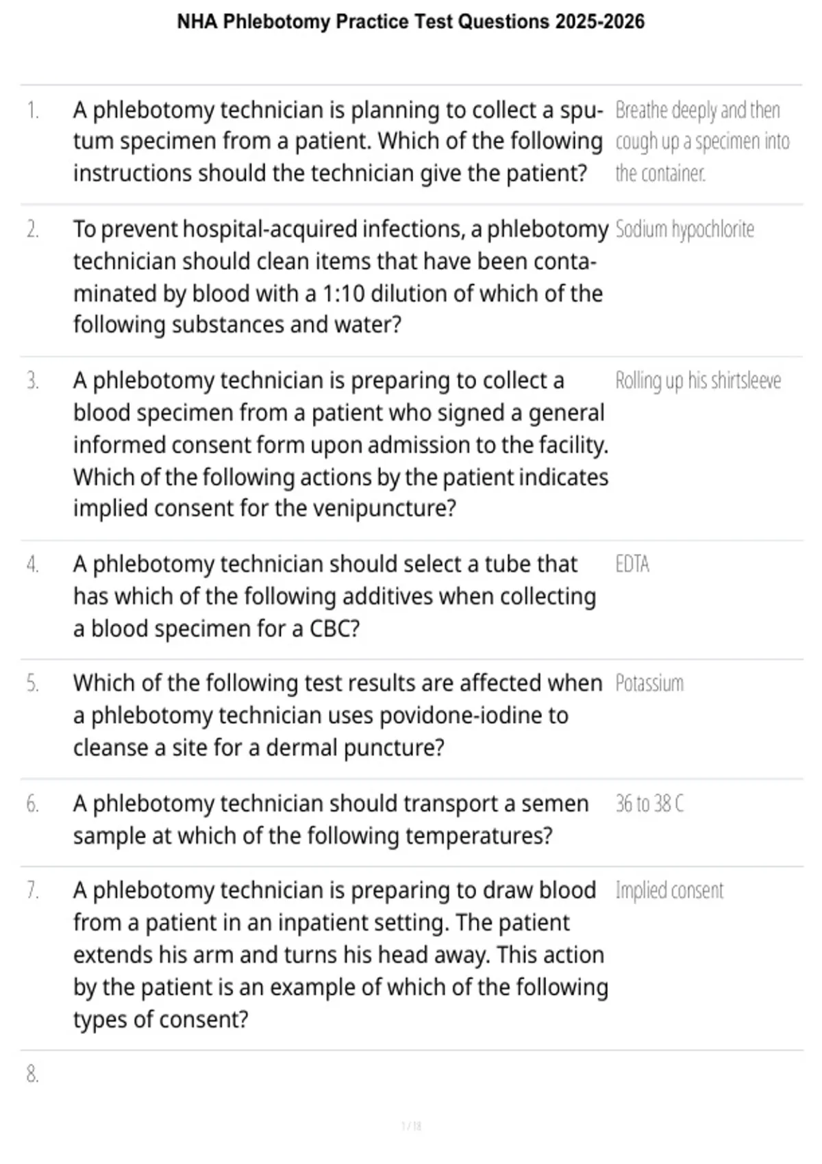The width and height of the screenshot is (822, 1164).
Task: Click the number 8 list marker
Action: (x=32, y=1074)
